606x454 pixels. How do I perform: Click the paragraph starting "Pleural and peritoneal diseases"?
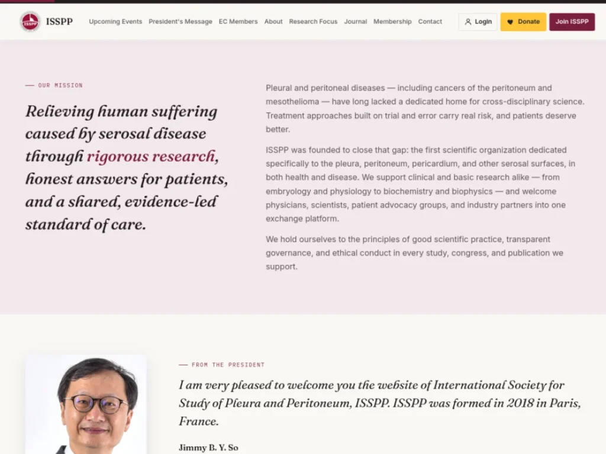pos(425,109)
